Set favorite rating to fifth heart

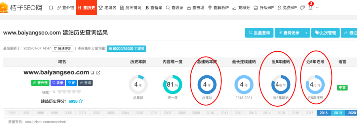tap(79, 92)
